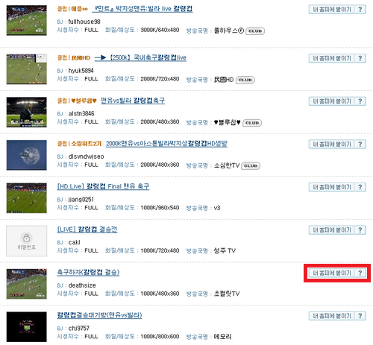Click the blue globe thumbnail of dlsvndwjseo's broadcast

(x=27, y=155)
